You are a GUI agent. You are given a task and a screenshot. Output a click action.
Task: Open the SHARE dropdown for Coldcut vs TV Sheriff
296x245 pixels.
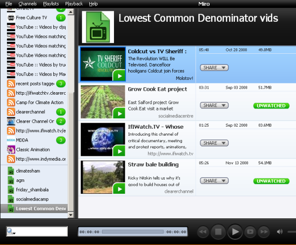[214, 68]
